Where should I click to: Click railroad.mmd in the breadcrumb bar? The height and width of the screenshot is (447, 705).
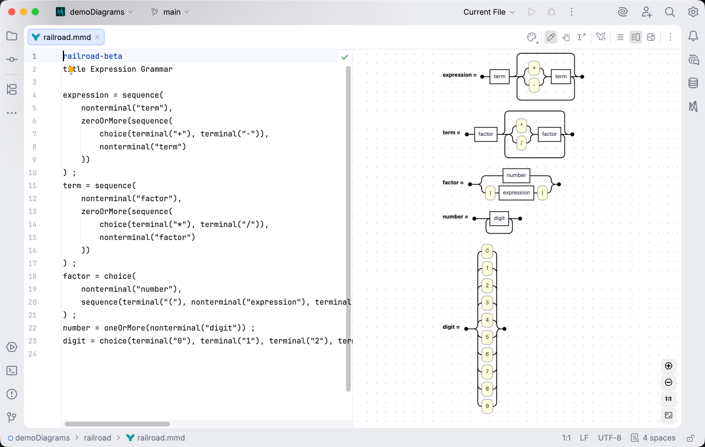156,438
